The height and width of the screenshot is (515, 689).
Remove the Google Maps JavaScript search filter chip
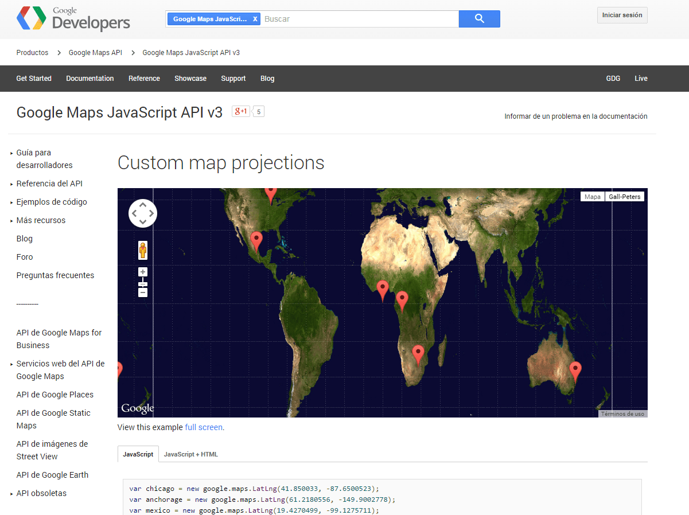[255, 19]
